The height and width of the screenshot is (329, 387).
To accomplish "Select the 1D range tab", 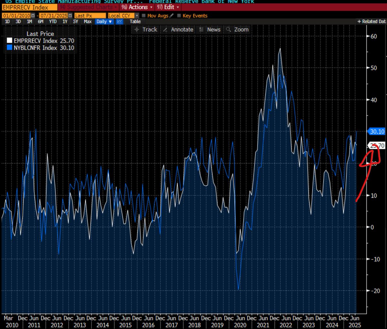I will coord(7,22).
